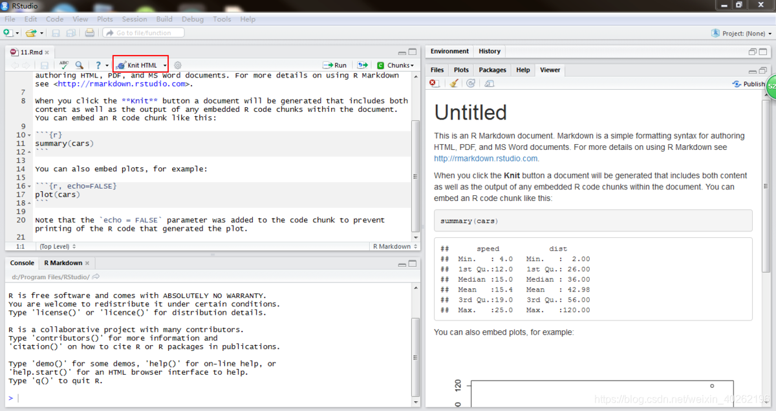Click the editor Forward arrow icon
The image size is (776, 411).
(x=26, y=65)
